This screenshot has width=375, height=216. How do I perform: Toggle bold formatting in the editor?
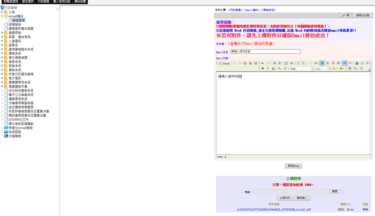pos(263,69)
